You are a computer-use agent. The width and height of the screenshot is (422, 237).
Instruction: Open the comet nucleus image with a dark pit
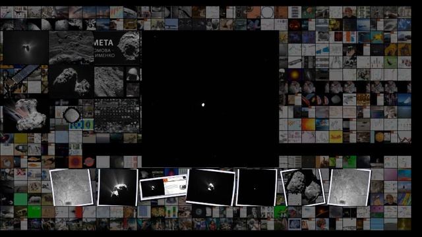click(129, 45)
